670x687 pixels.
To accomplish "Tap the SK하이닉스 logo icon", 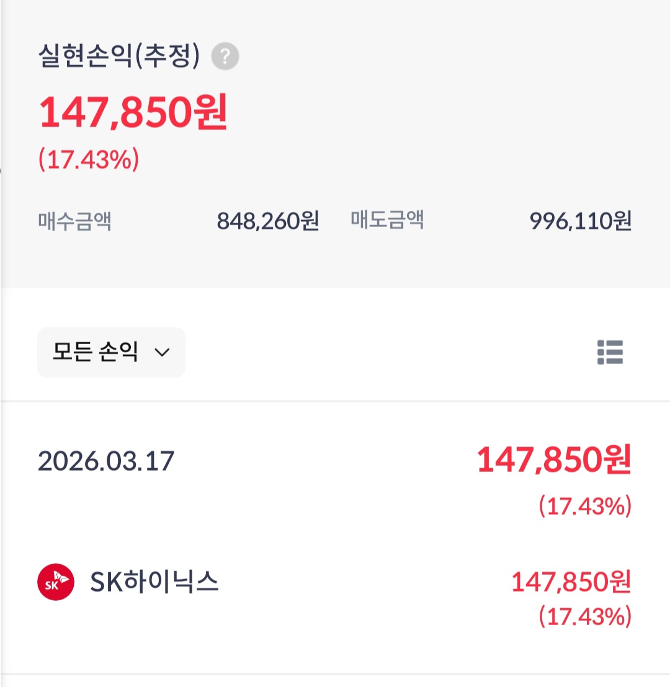I will coord(56,582).
